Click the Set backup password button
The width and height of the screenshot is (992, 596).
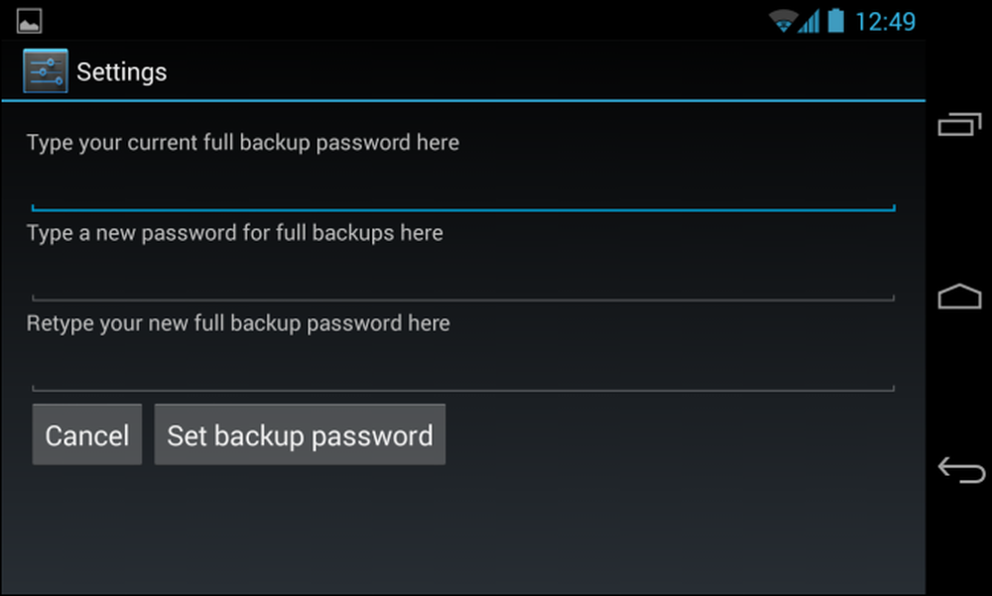300,434
